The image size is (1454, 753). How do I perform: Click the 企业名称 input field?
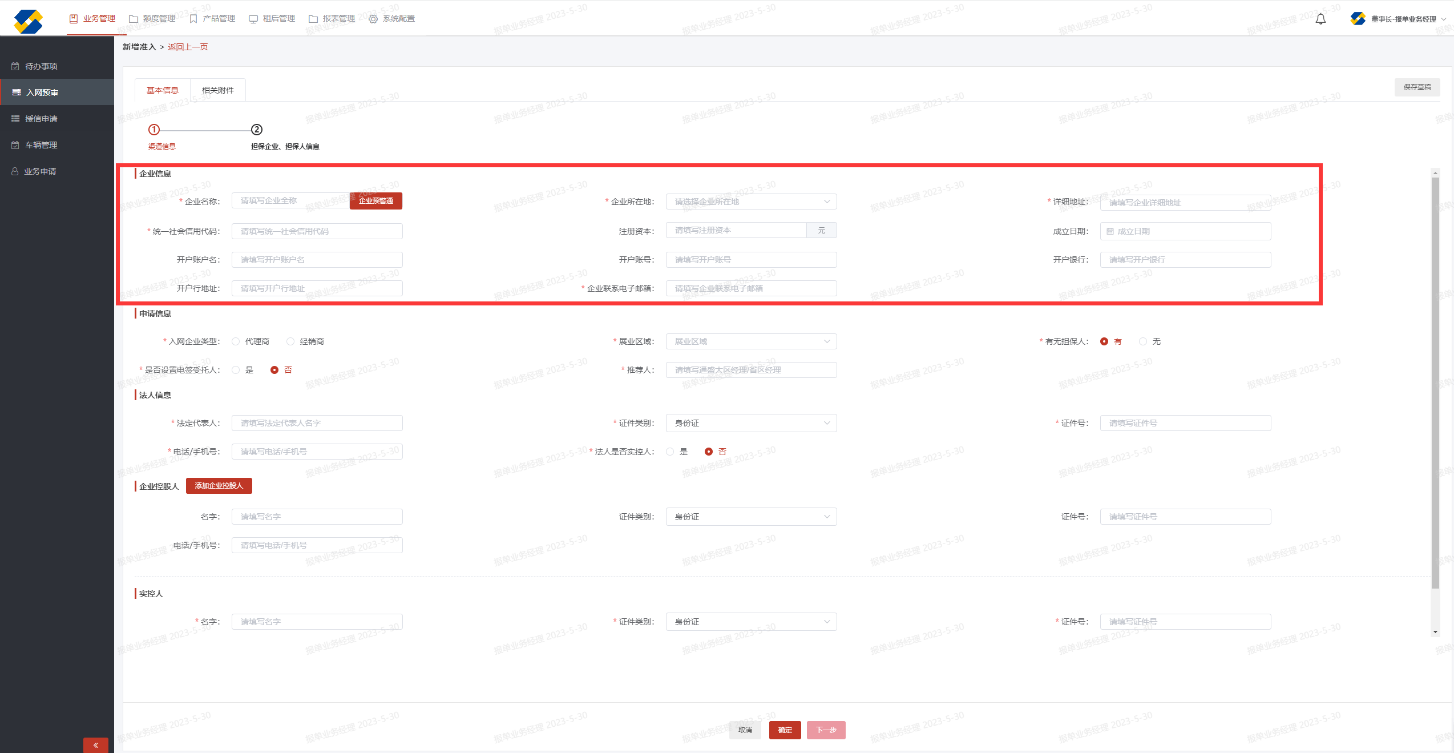(290, 201)
